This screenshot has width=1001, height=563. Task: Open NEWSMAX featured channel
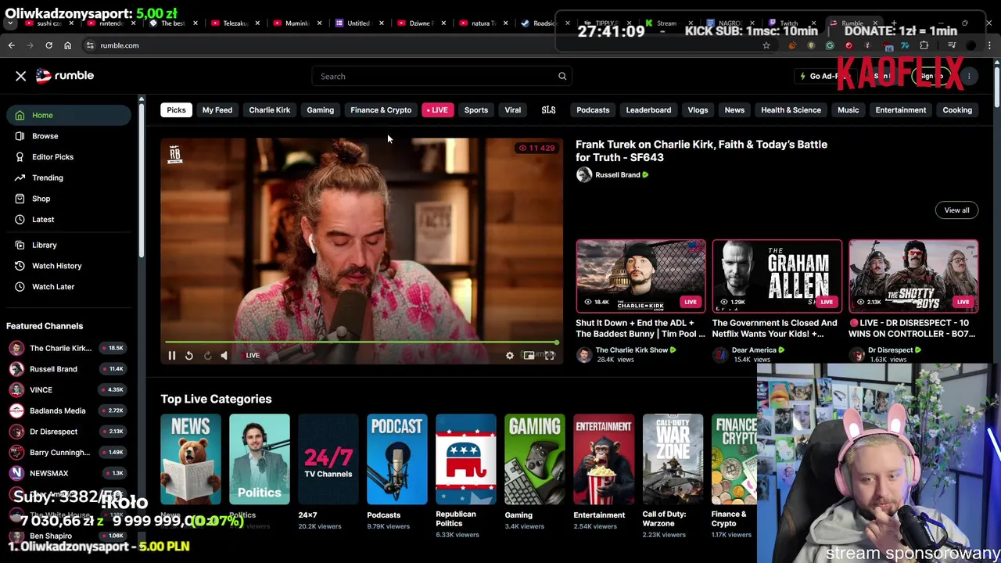[x=69, y=473]
